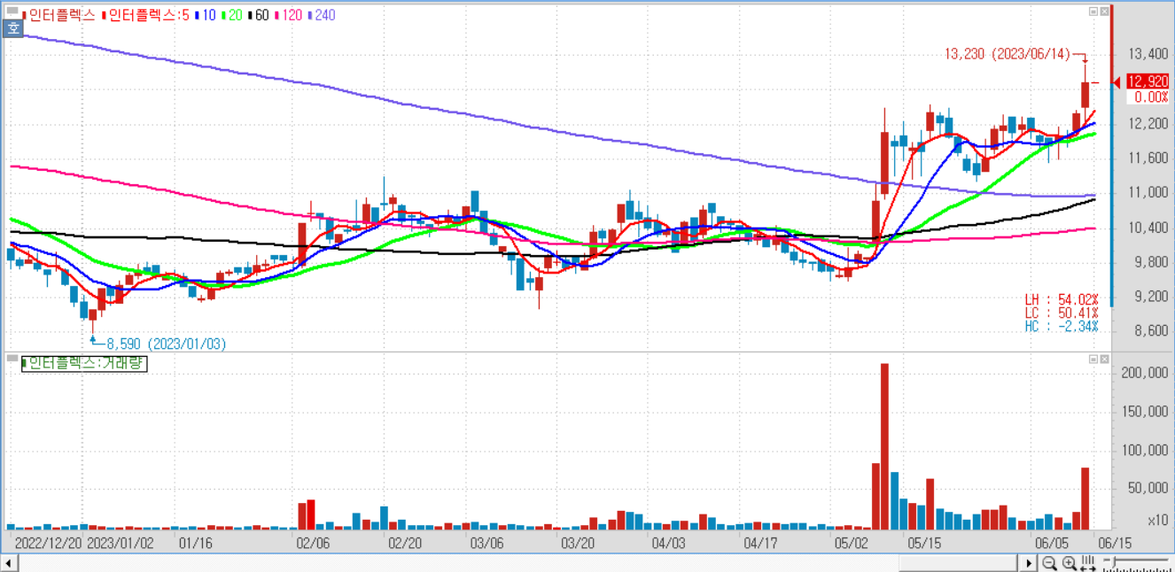Close the price chart pane
Viewport: 1175px width, 572px height.
1104,12
